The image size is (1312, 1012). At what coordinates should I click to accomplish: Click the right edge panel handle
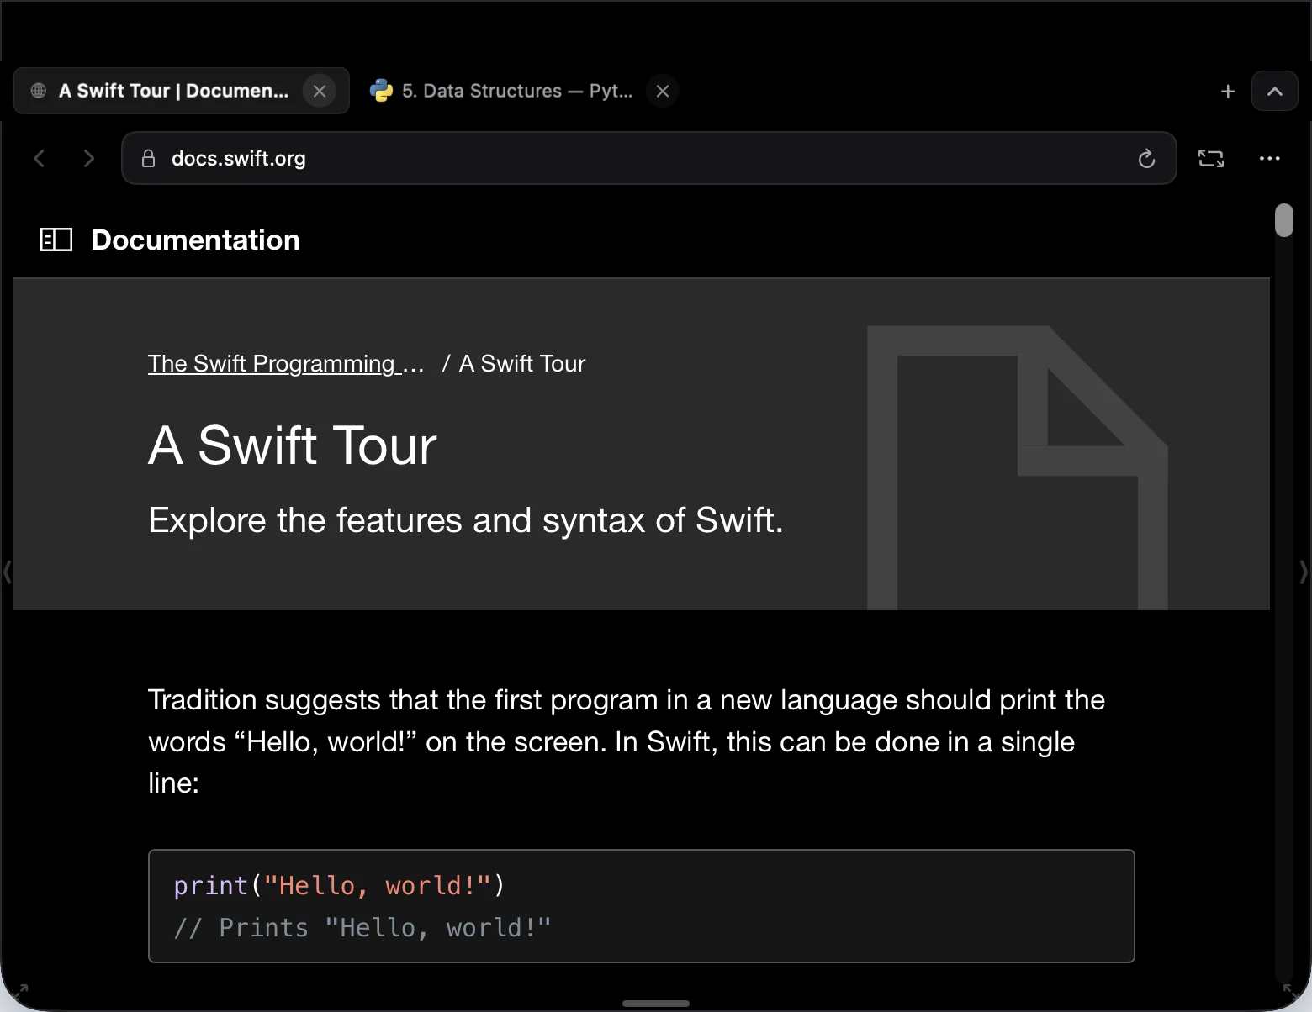coord(1304,572)
